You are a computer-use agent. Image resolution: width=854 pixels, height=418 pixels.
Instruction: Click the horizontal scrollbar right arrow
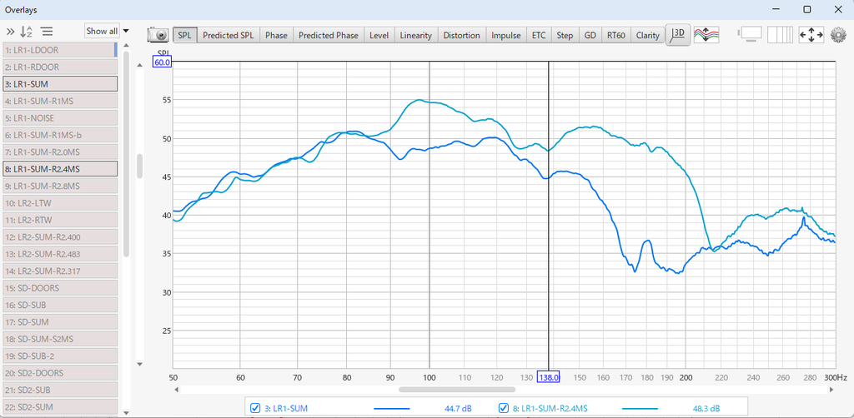coord(831,389)
